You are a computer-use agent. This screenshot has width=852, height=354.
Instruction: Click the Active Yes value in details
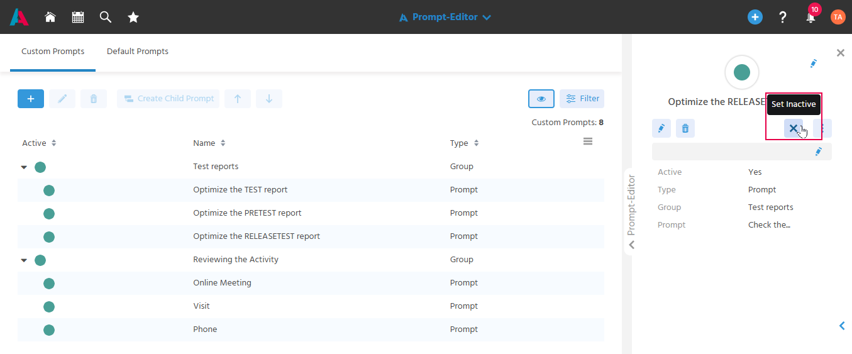coord(755,172)
